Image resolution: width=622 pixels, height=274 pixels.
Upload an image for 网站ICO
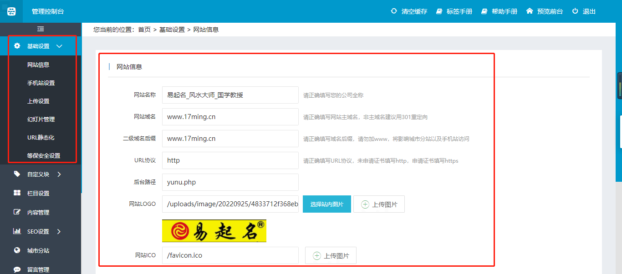pos(331,256)
